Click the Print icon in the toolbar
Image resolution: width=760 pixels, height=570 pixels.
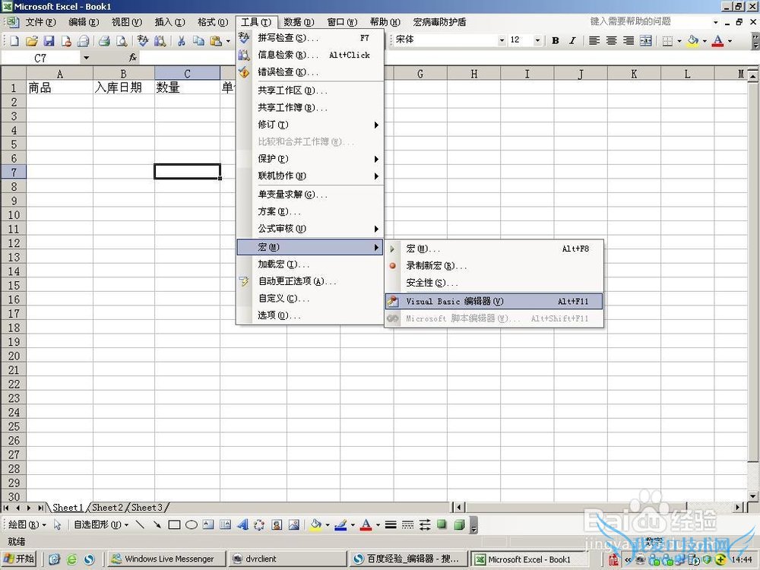coord(104,41)
